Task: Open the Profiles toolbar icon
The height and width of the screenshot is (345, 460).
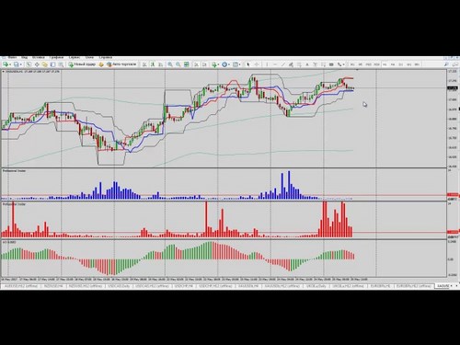Action: (16, 64)
